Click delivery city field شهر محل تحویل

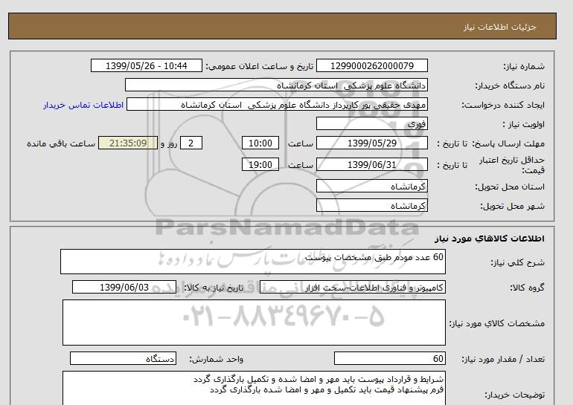[x=371, y=205]
